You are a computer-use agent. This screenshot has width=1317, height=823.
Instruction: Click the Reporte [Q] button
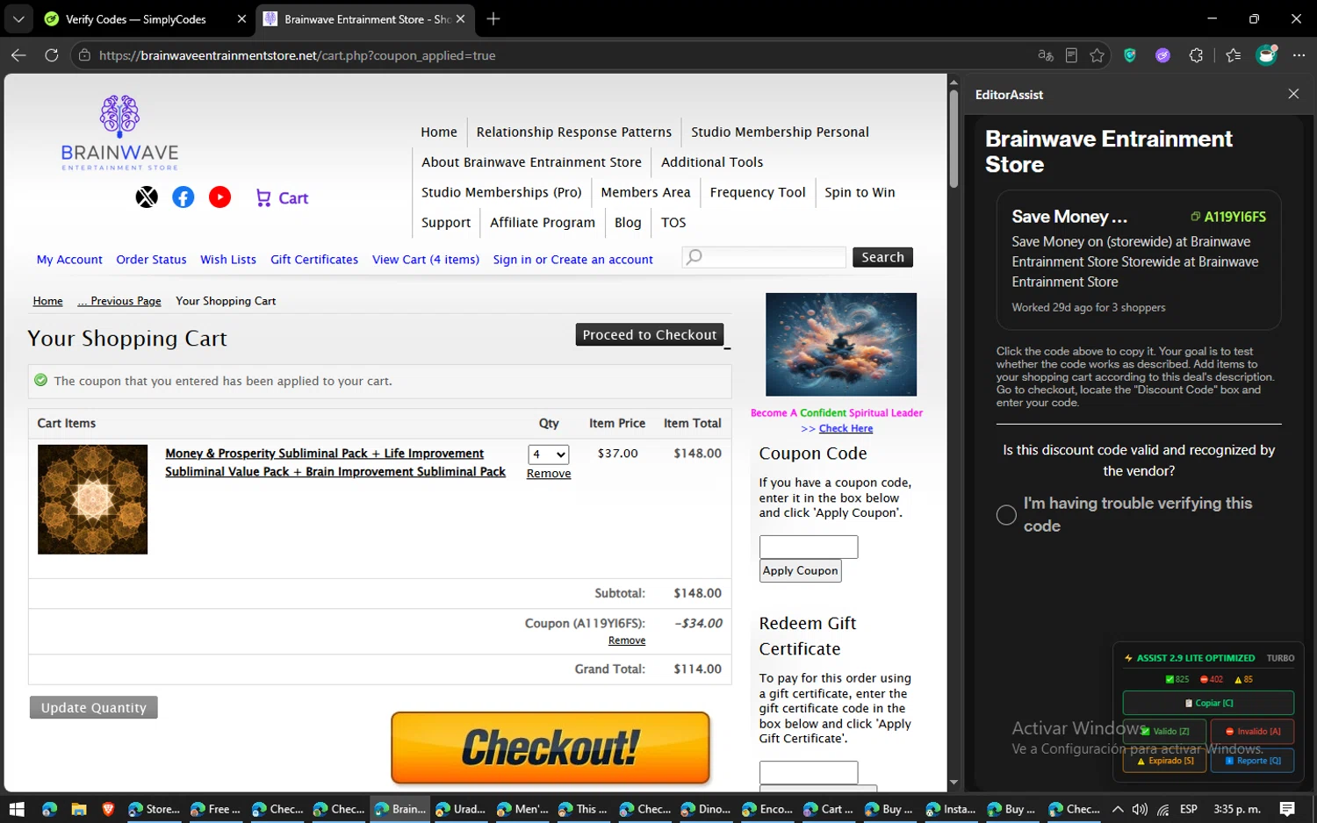click(1252, 761)
